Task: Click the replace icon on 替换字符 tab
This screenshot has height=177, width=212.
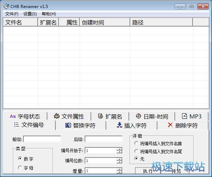Action: coord(68,125)
